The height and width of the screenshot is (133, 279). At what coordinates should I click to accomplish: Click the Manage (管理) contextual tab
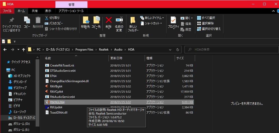71,4
